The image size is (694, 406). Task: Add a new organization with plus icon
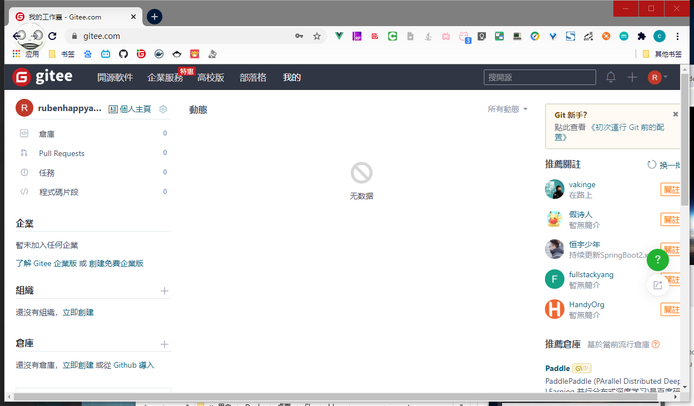(164, 291)
